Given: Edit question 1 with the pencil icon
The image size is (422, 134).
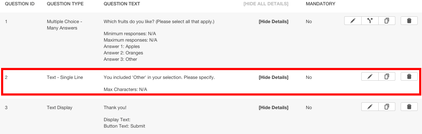Looking at the screenshot, I should pyautogui.click(x=353, y=21).
